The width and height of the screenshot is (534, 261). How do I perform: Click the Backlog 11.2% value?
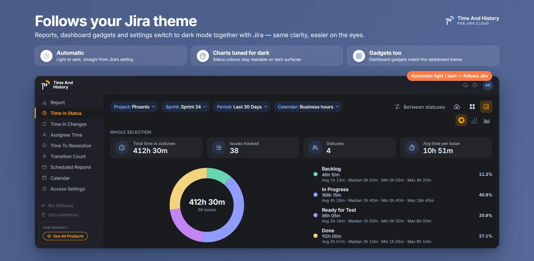pos(485,174)
